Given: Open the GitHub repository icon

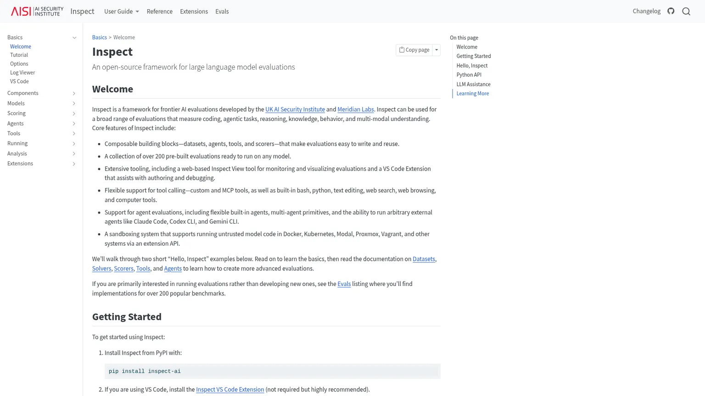Looking at the screenshot, I should [671, 11].
